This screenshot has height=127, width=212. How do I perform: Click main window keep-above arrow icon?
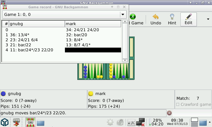(x=191, y=3)
